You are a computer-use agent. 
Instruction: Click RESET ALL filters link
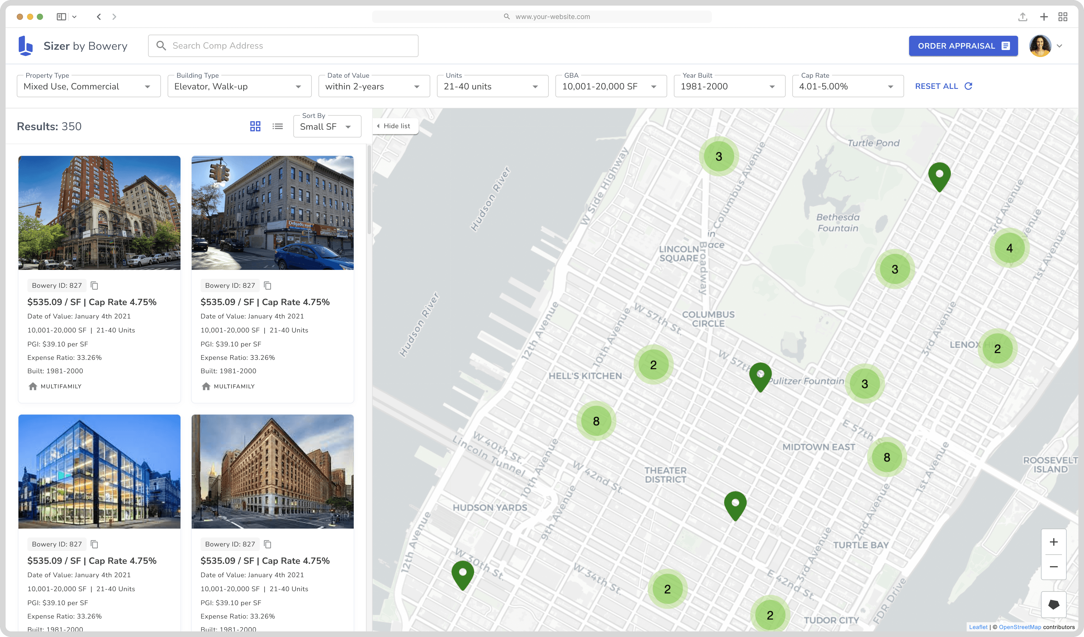tap(936, 86)
